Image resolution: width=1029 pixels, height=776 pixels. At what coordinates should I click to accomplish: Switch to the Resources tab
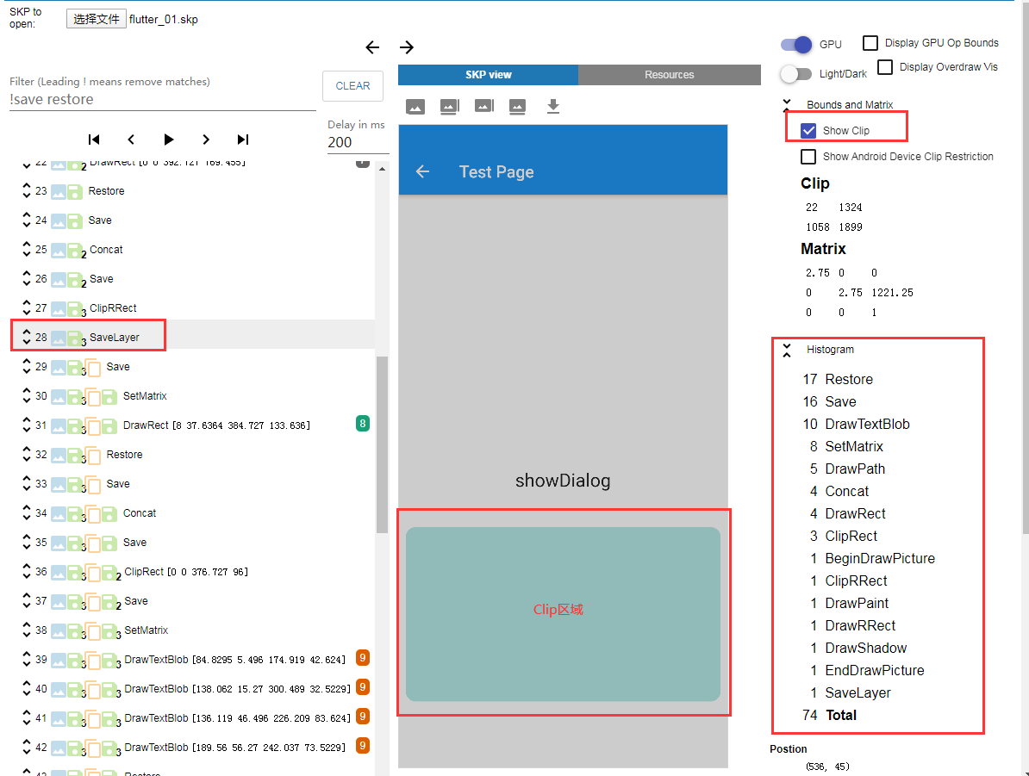(x=670, y=75)
